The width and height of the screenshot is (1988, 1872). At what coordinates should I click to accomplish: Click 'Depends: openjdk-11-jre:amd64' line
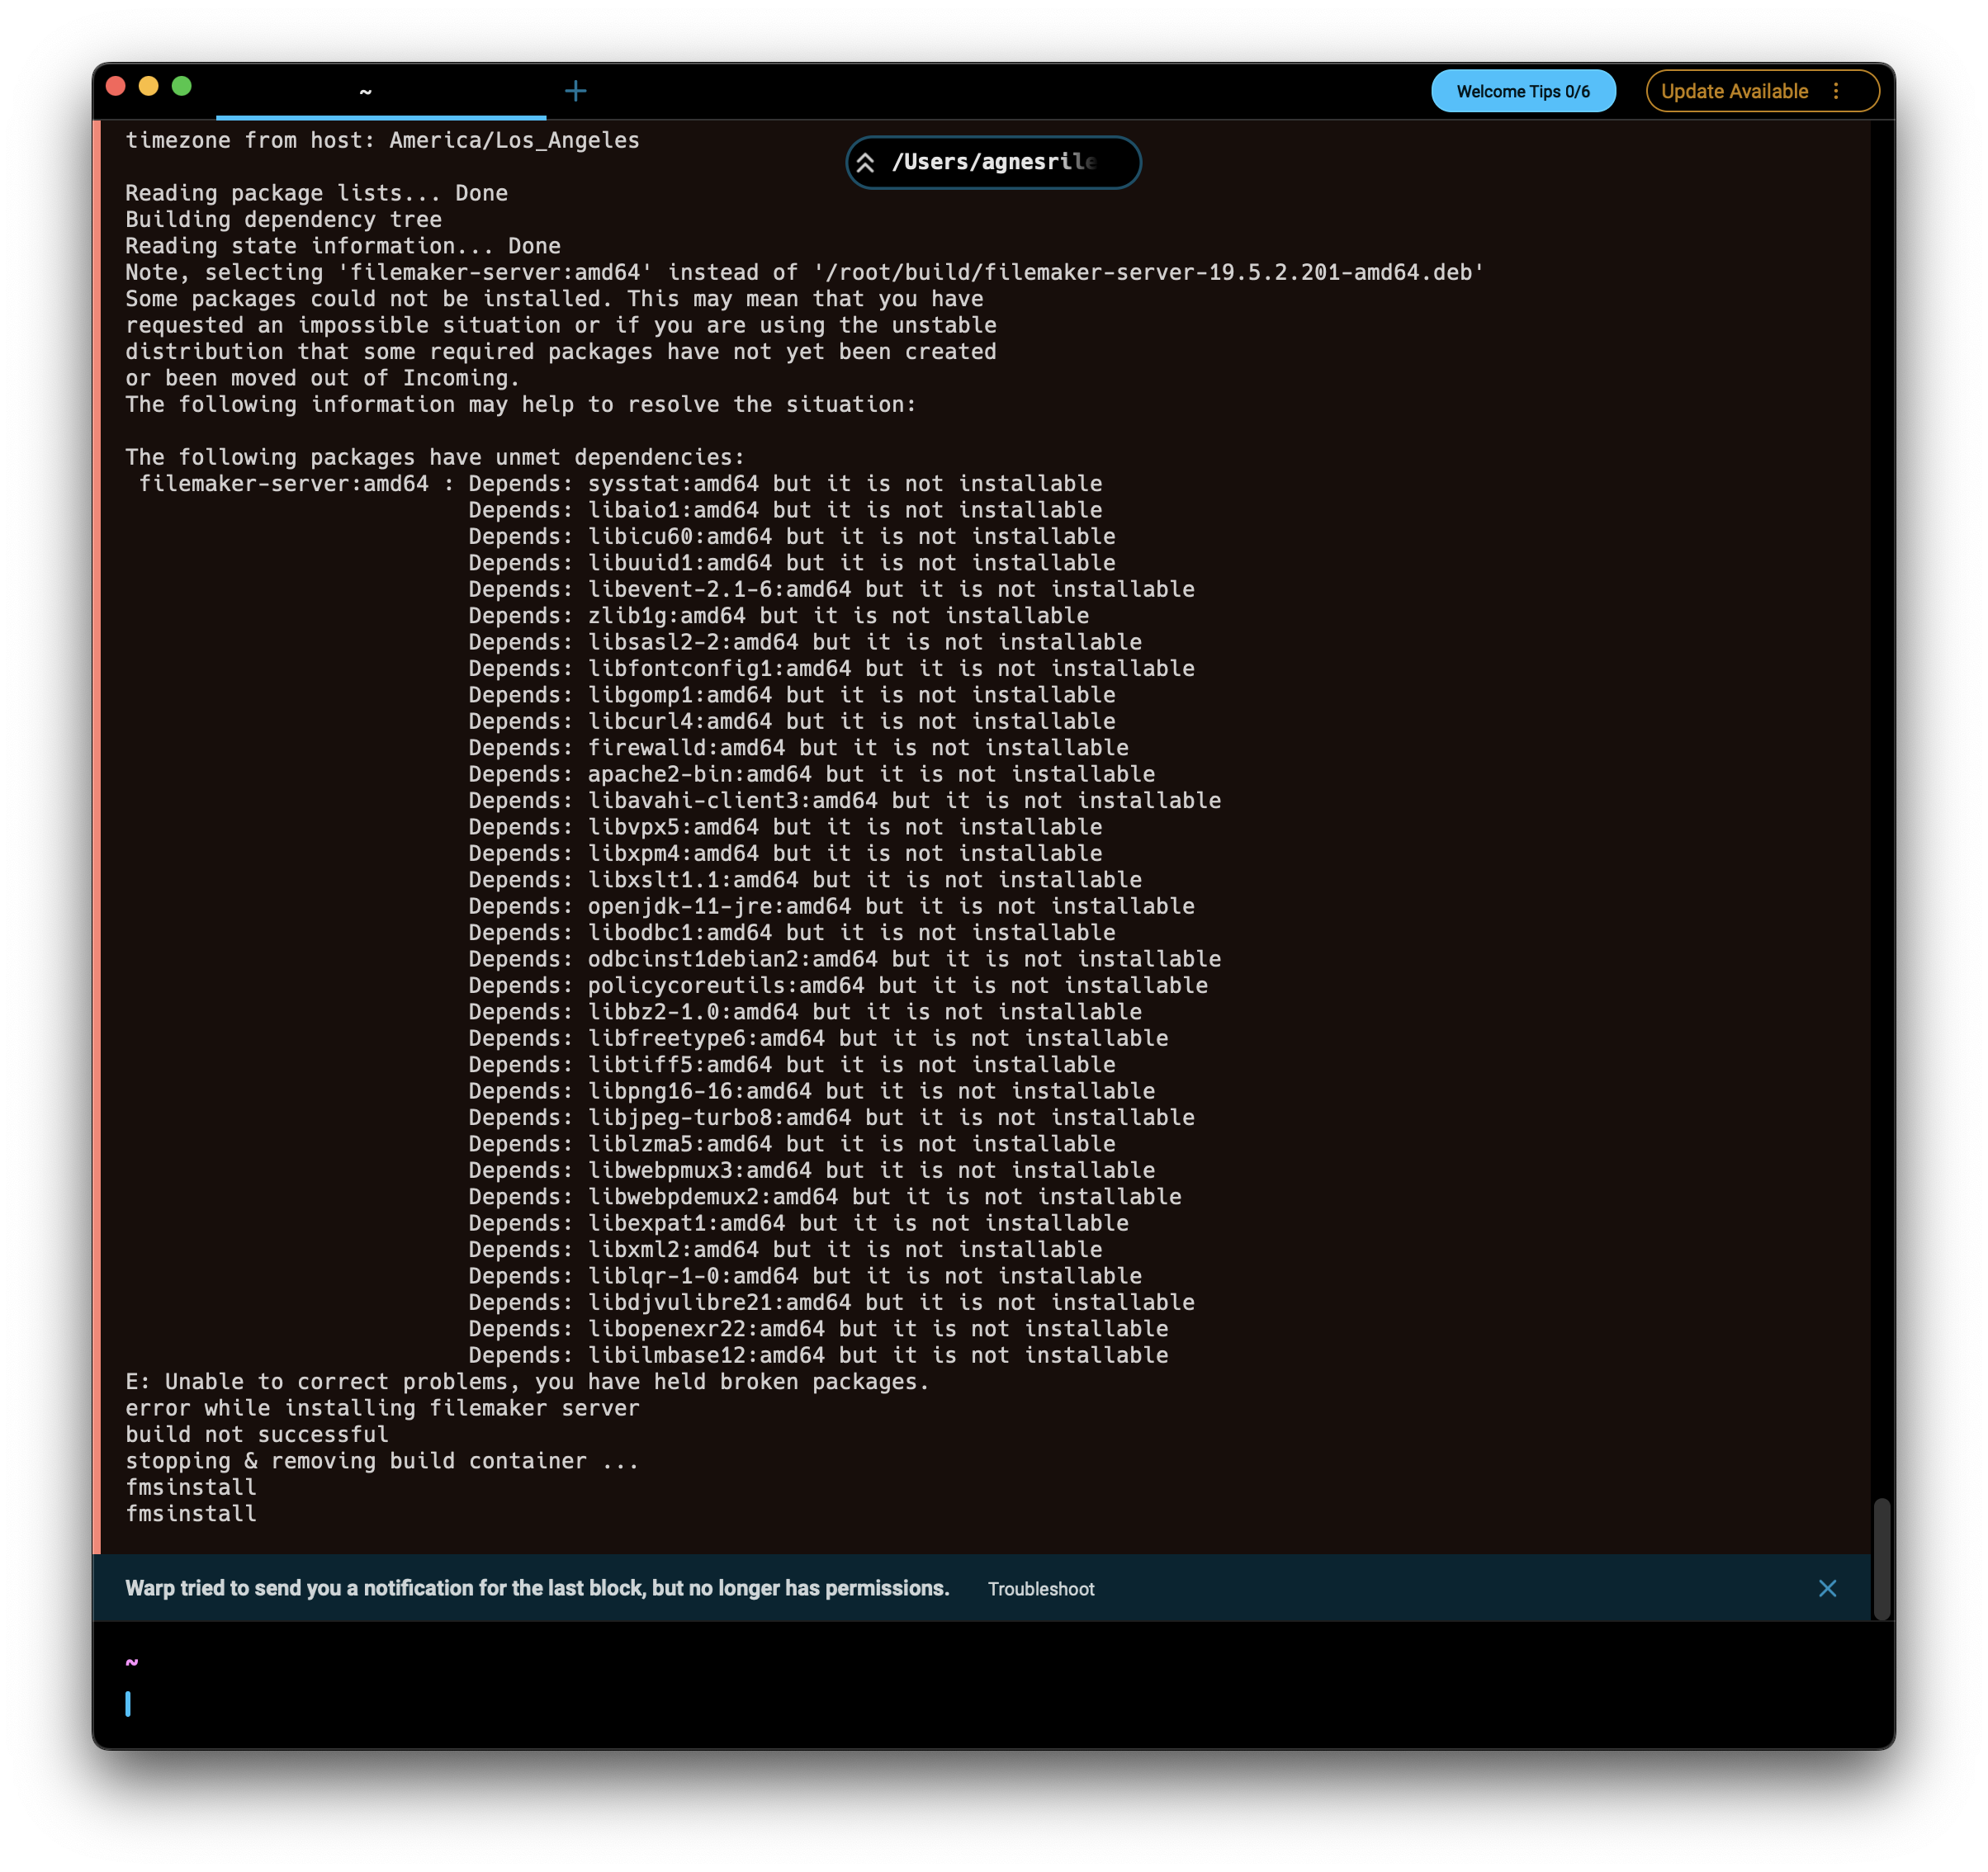coord(831,906)
